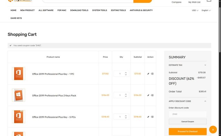
Task: Decrease quantity for 2 Keys Pack
Action: [126, 96]
